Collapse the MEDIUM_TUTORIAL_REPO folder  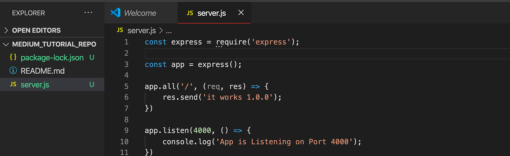pyautogui.click(x=52, y=44)
